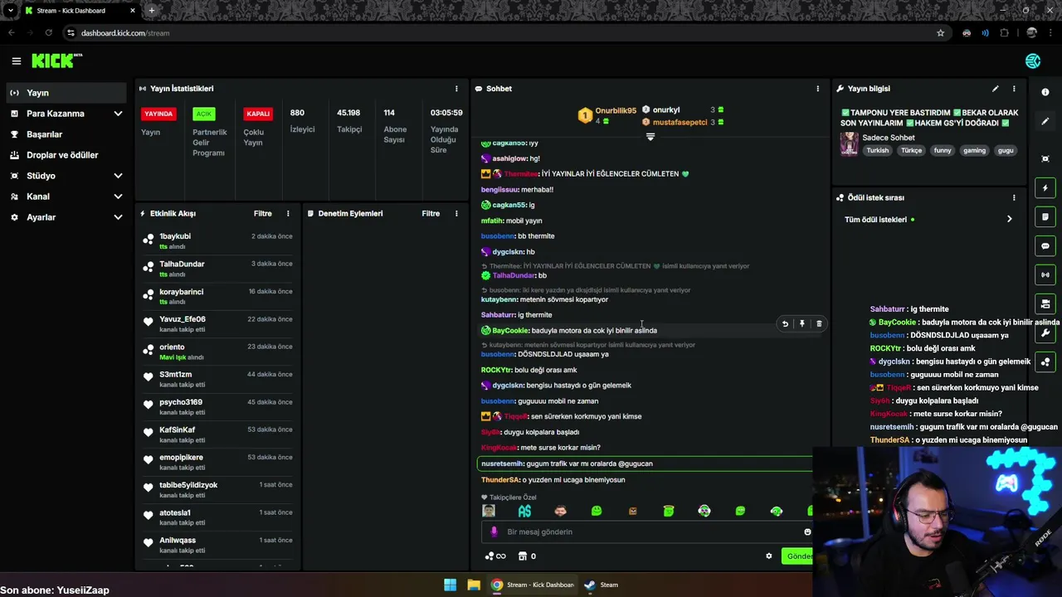
Task: Open Yayın İstatistikleri panel options menu
Action: pos(455,89)
